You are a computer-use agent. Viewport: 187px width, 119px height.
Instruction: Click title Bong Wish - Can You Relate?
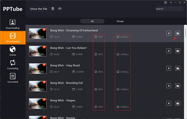(68, 48)
